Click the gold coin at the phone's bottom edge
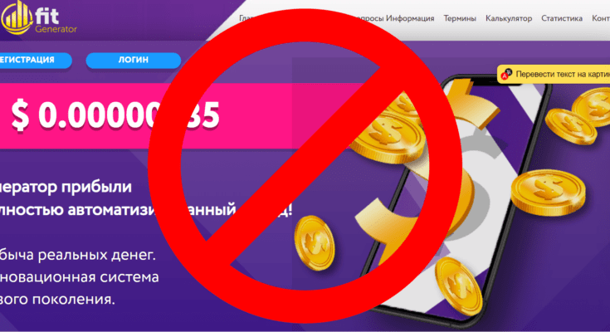 coord(459,286)
